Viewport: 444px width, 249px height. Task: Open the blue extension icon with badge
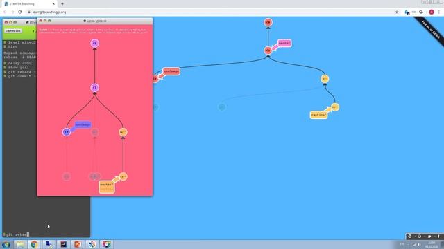pos(407,12)
